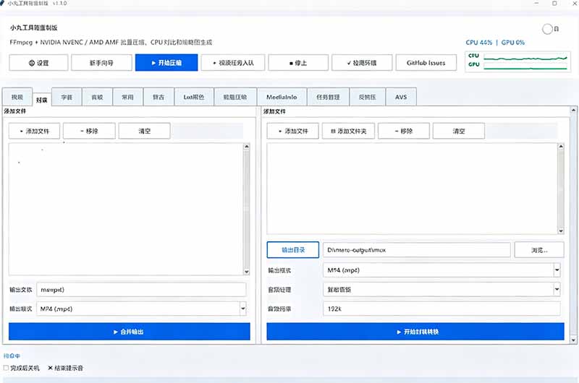Screen dimensions: 579x383
Task: Toggle the theme switch at top right
Action: (x=547, y=29)
